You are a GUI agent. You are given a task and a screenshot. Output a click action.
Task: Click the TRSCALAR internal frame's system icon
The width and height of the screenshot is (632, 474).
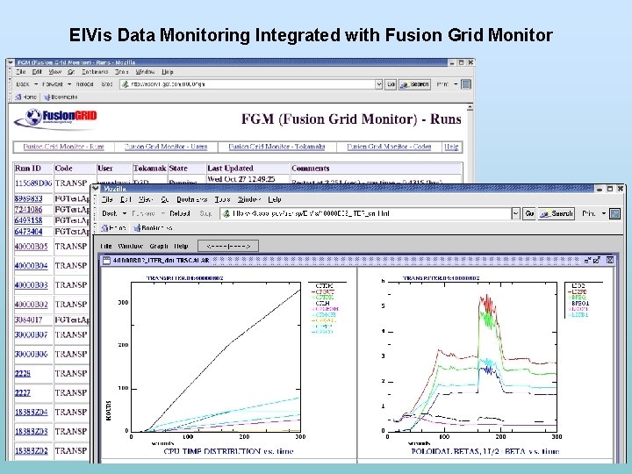(106, 260)
